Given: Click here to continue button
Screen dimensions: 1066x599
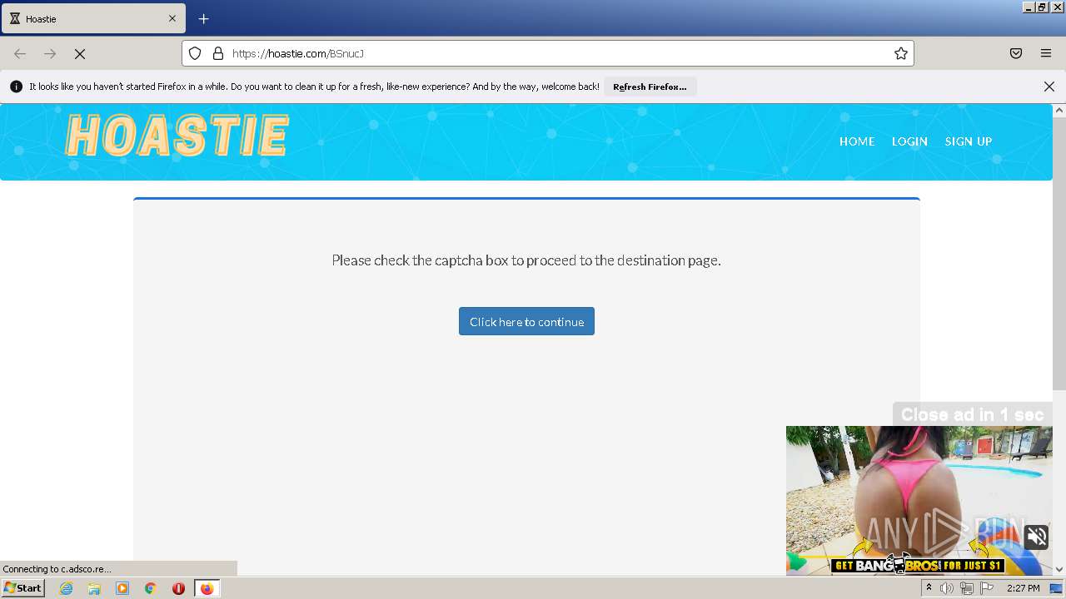Looking at the screenshot, I should point(526,321).
